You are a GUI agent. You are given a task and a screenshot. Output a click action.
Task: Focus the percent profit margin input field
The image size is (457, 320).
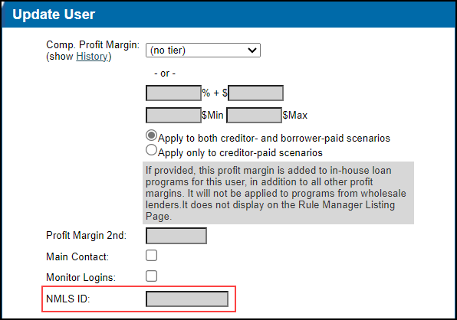[173, 93]
